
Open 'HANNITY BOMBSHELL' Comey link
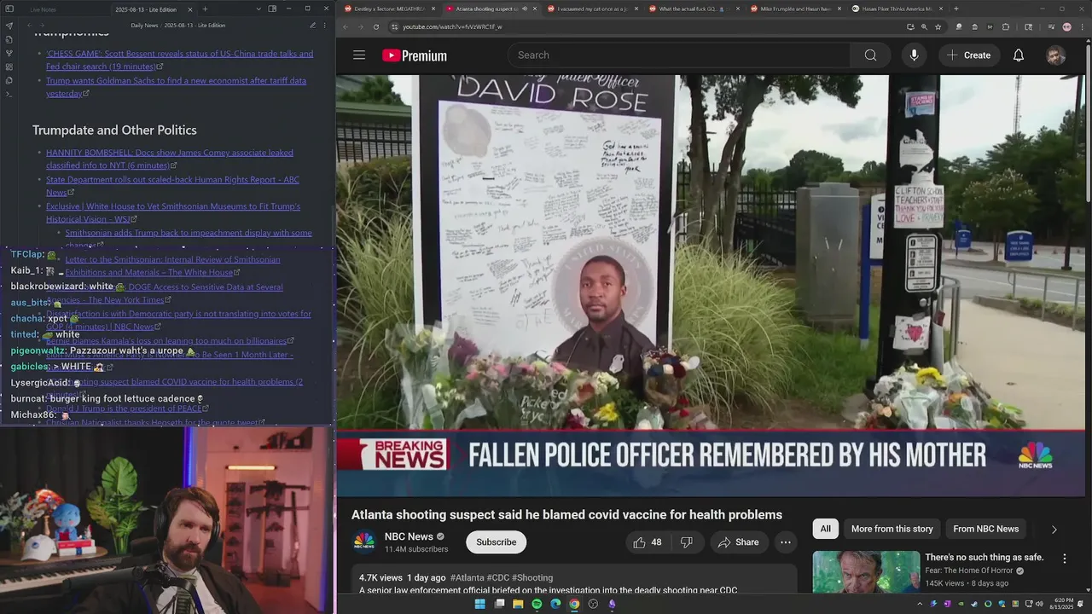(x=170, y=159)
